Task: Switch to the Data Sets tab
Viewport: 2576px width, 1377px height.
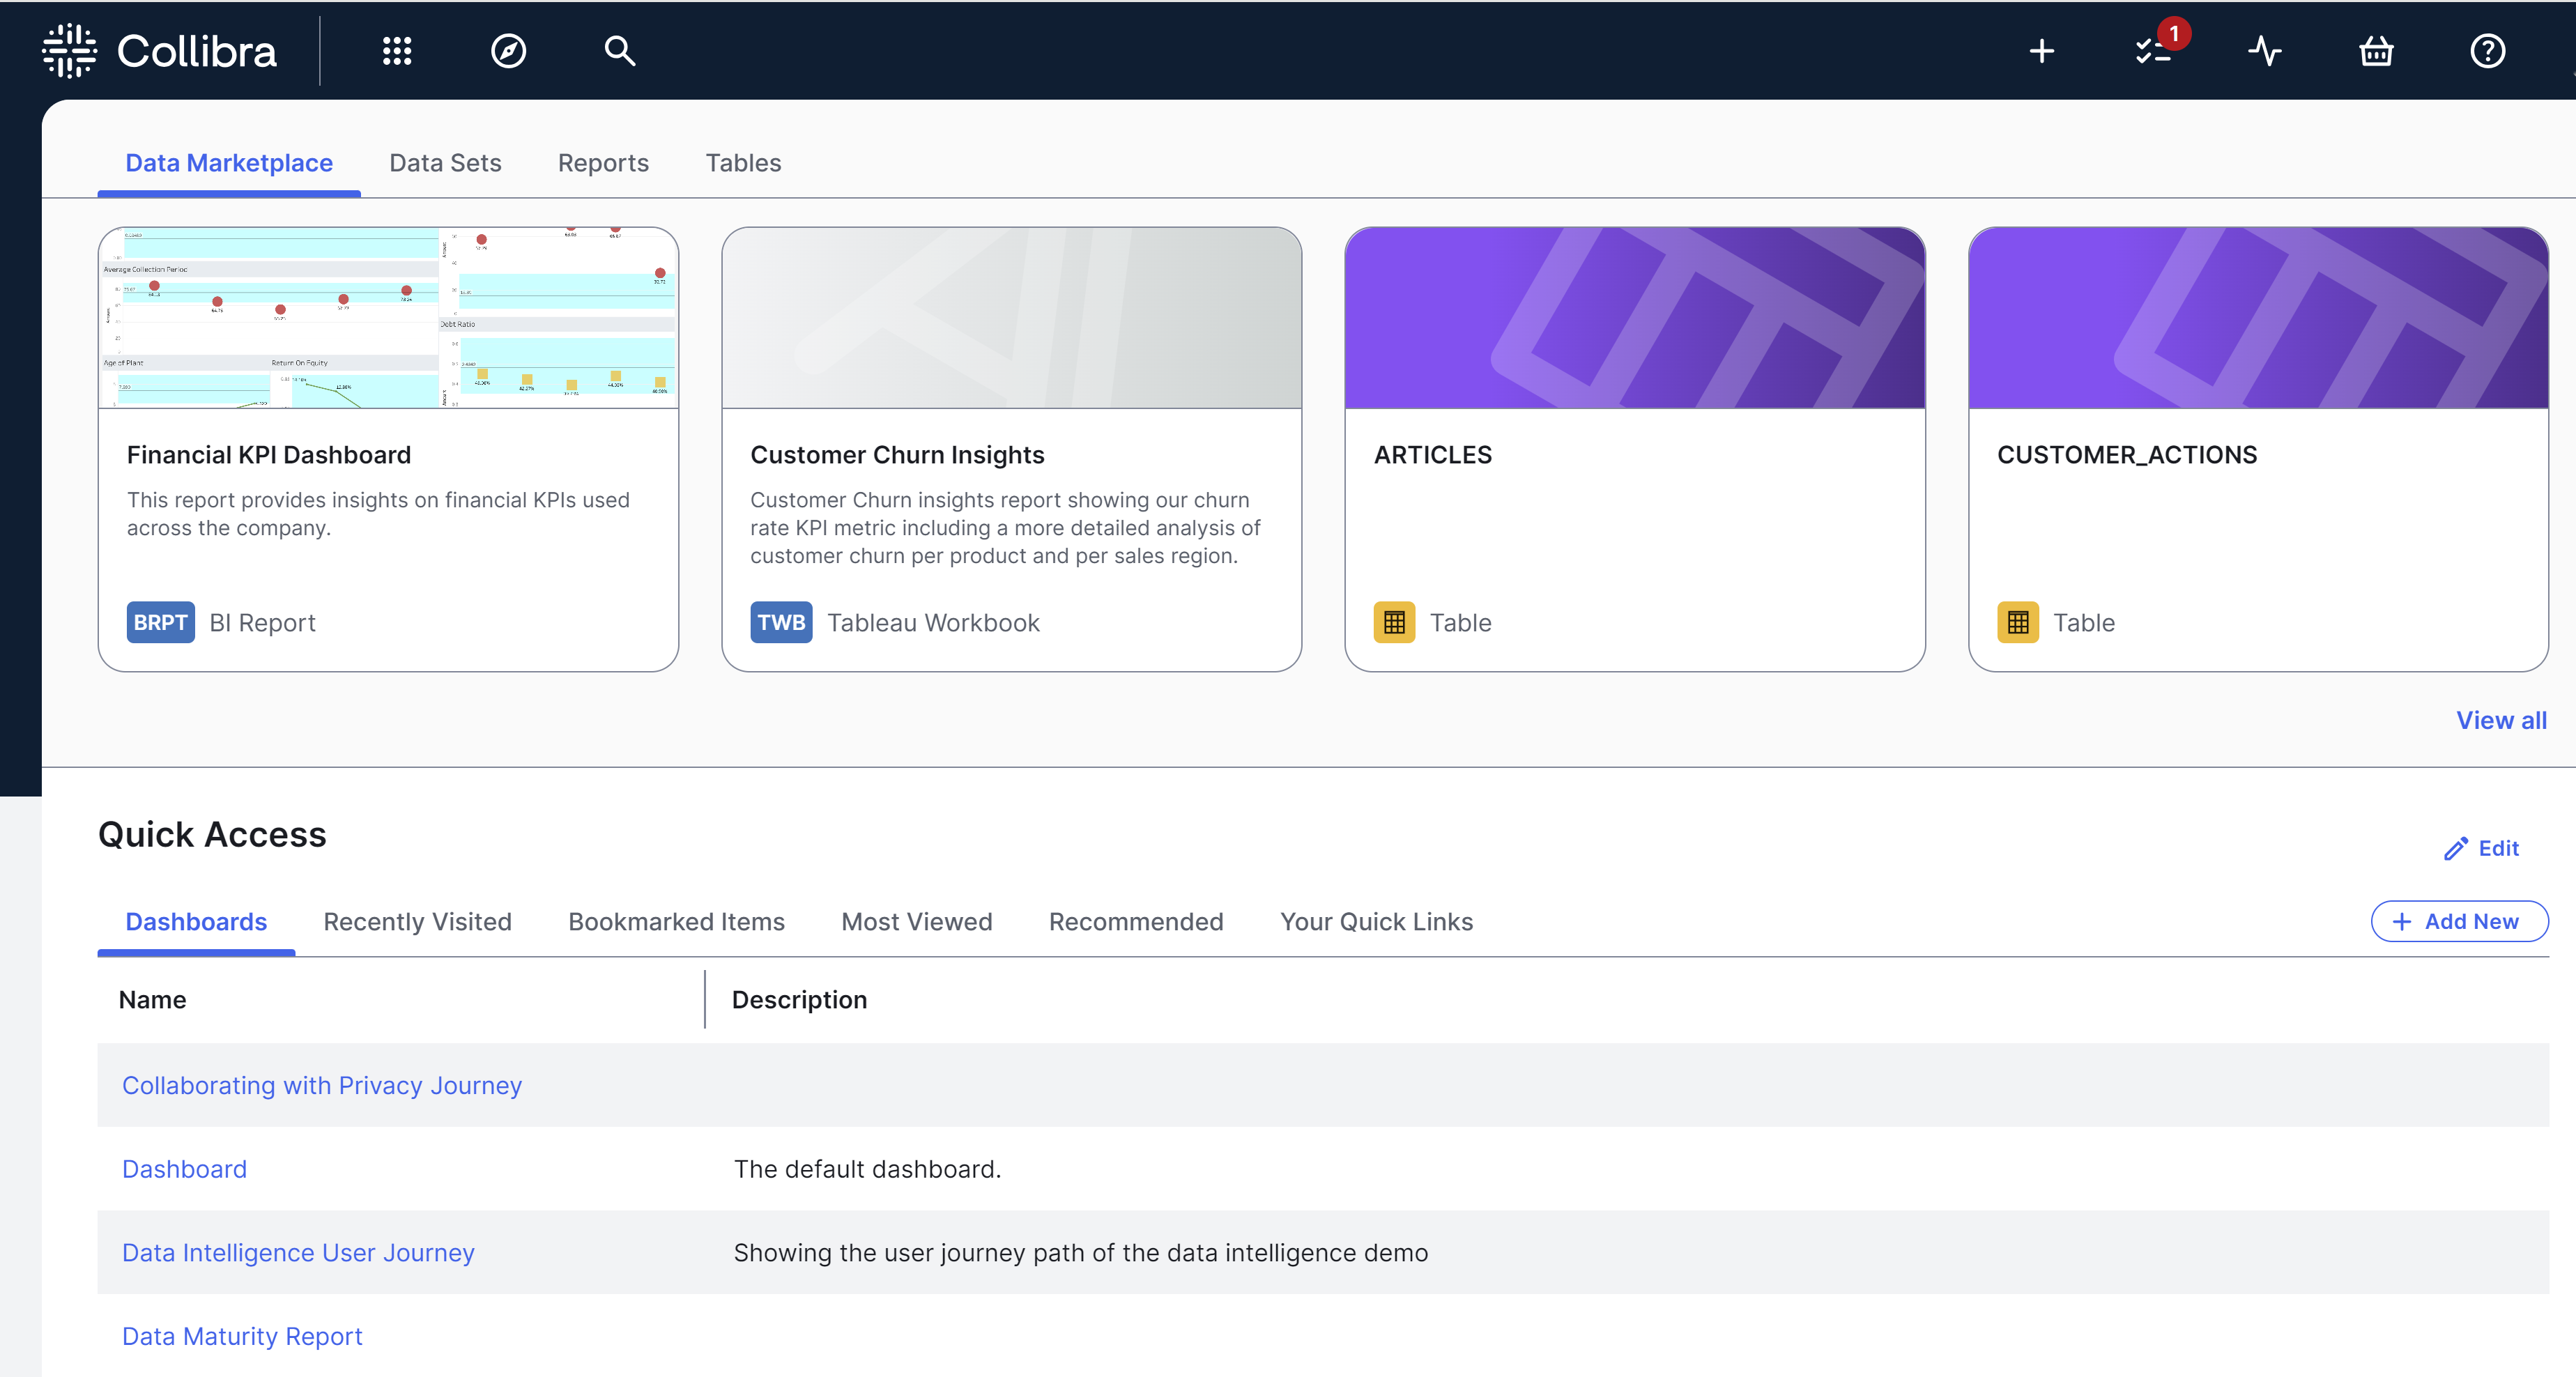Action: [x=445, y=162]
